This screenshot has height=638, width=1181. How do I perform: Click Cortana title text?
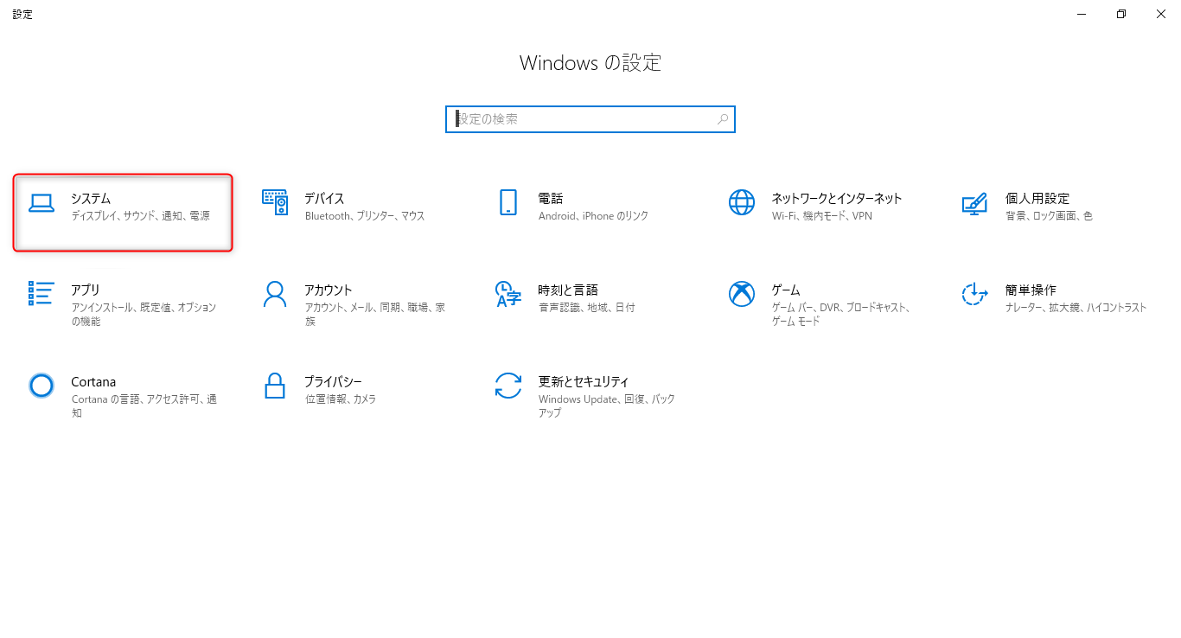[93, 382]
